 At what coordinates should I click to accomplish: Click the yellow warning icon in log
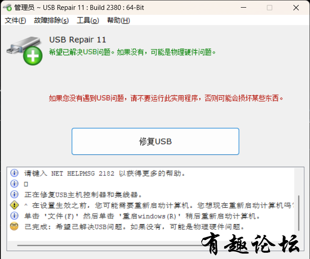point(14,205)
